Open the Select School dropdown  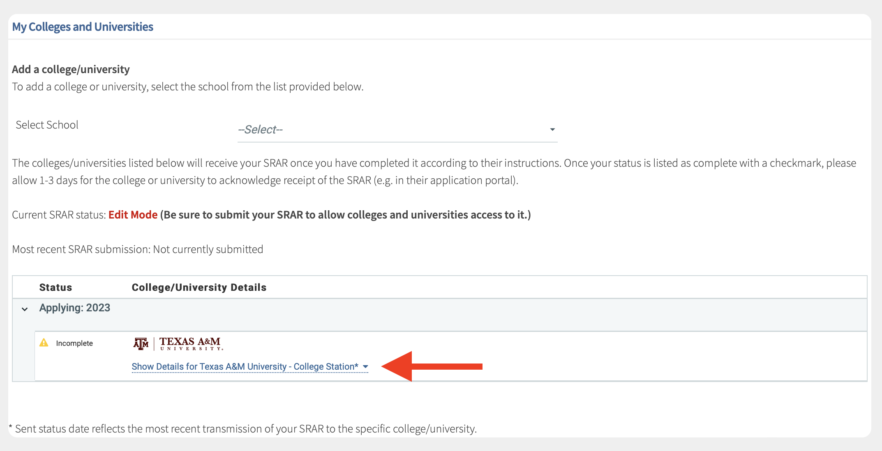(397, 130)
